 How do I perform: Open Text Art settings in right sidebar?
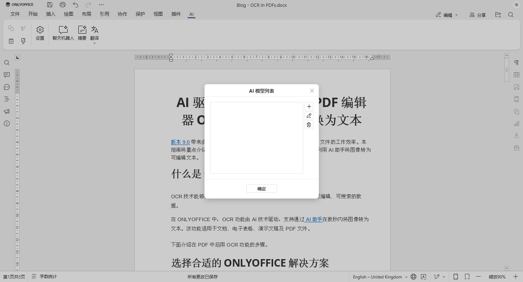(517, 136)
